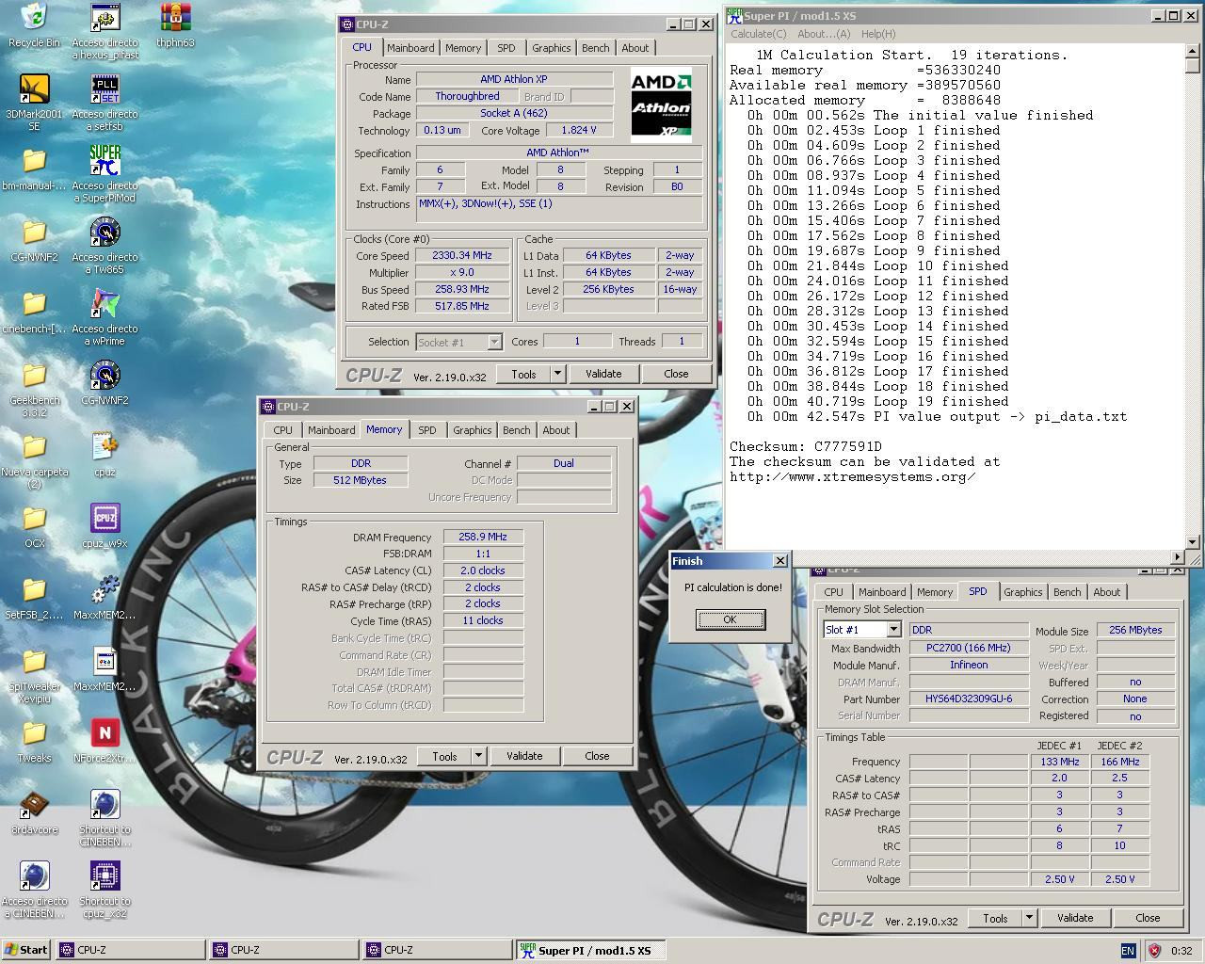Click the Code Name value Thoroughbred
Image resolution: width=1205 pixels, height=964 pixels.
(467, 96)
